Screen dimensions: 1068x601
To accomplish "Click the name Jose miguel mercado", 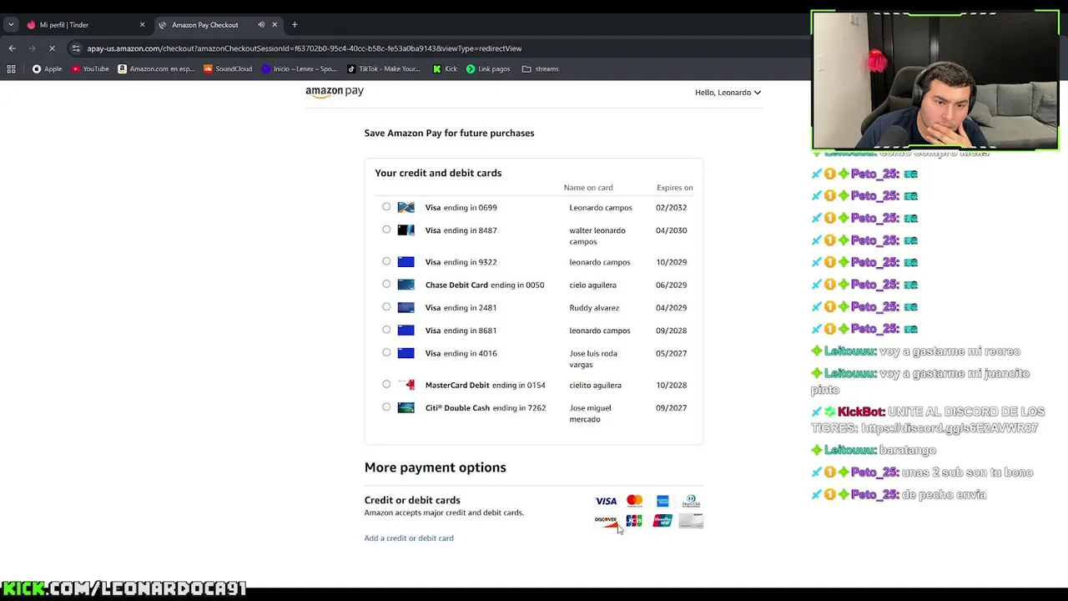I will [590, 414].
